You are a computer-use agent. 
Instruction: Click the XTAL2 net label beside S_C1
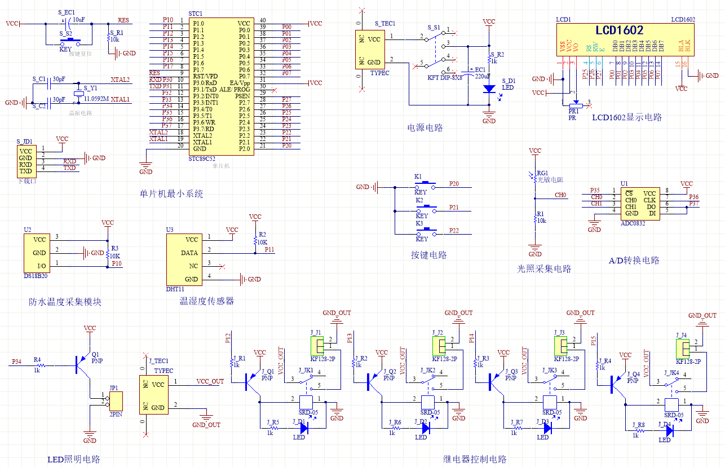click(120, 80)
